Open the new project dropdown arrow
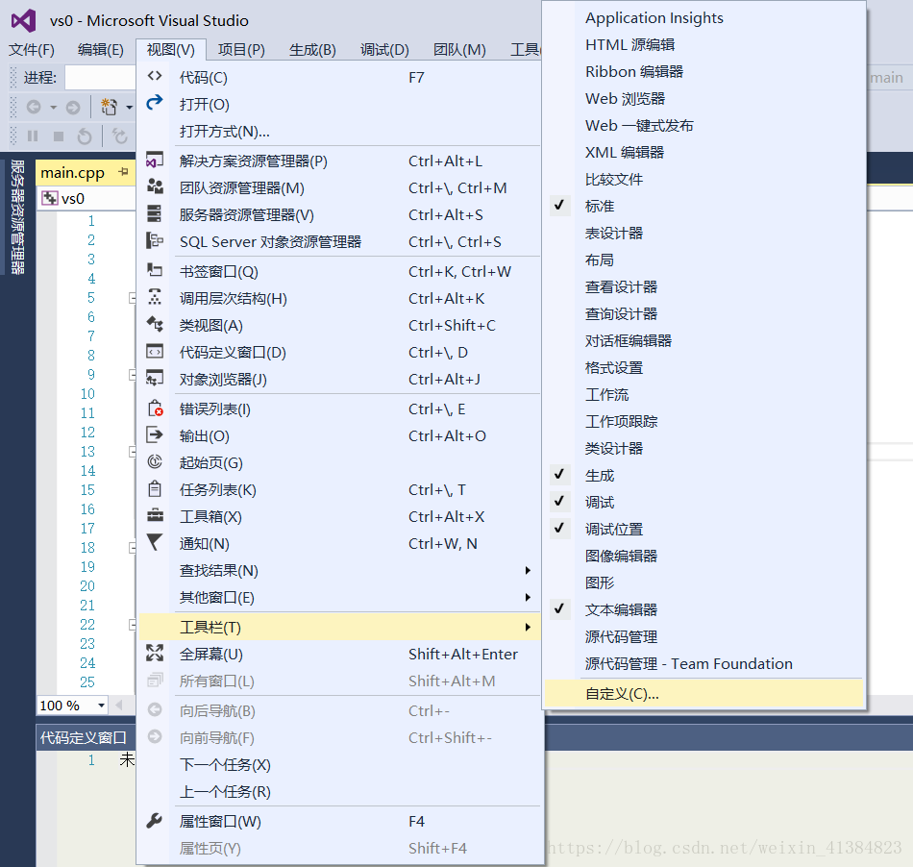Image resolution: width=913 pixels, height=867 pixels. 130,107
